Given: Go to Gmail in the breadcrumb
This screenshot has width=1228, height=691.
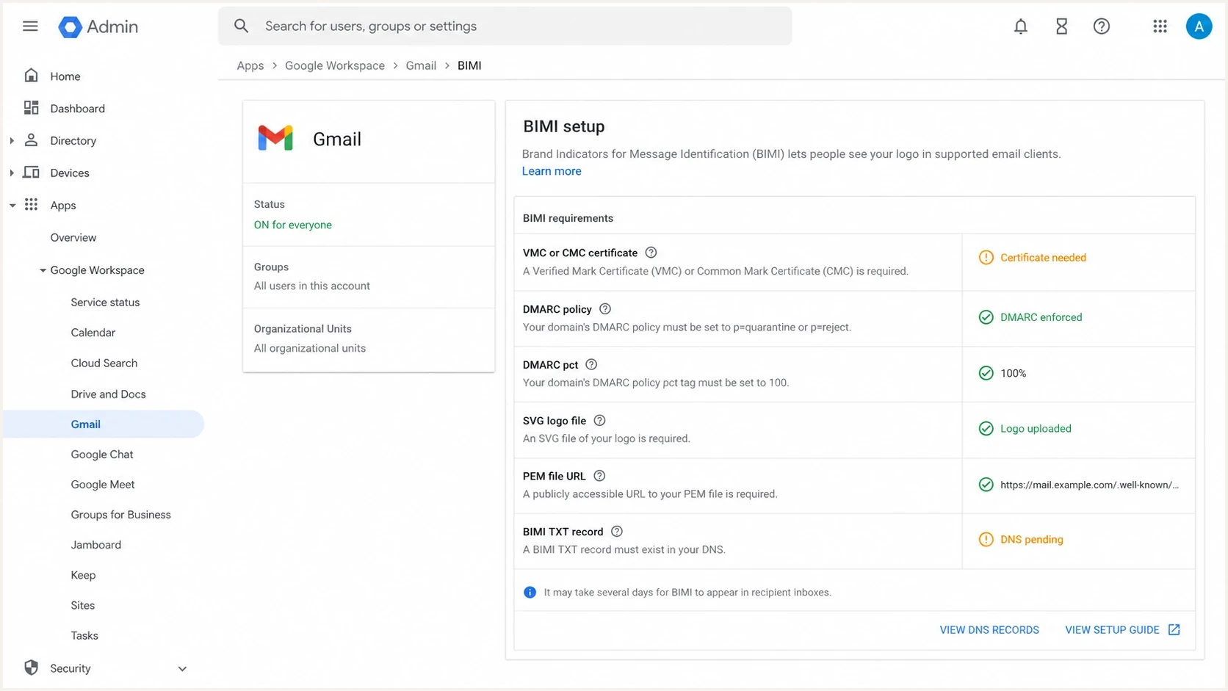Looking at the screenshot, I should tap(421, 65).
